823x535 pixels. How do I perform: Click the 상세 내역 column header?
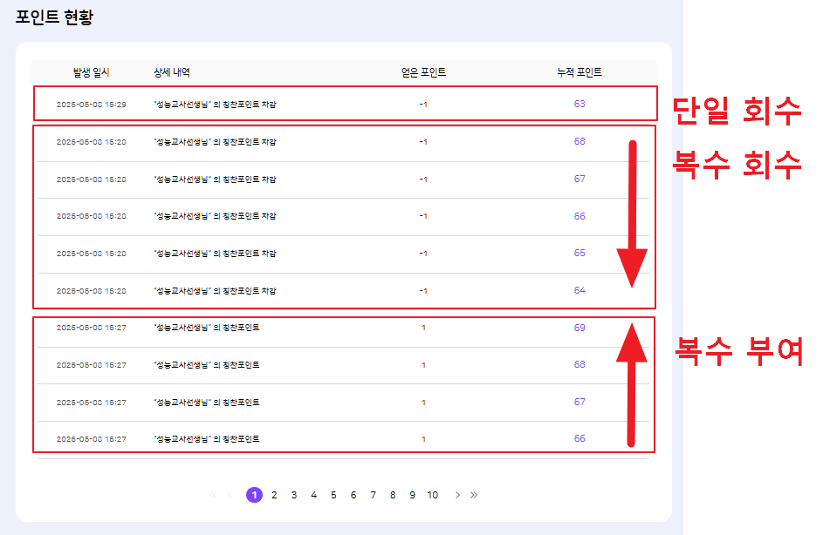[172, 72]
